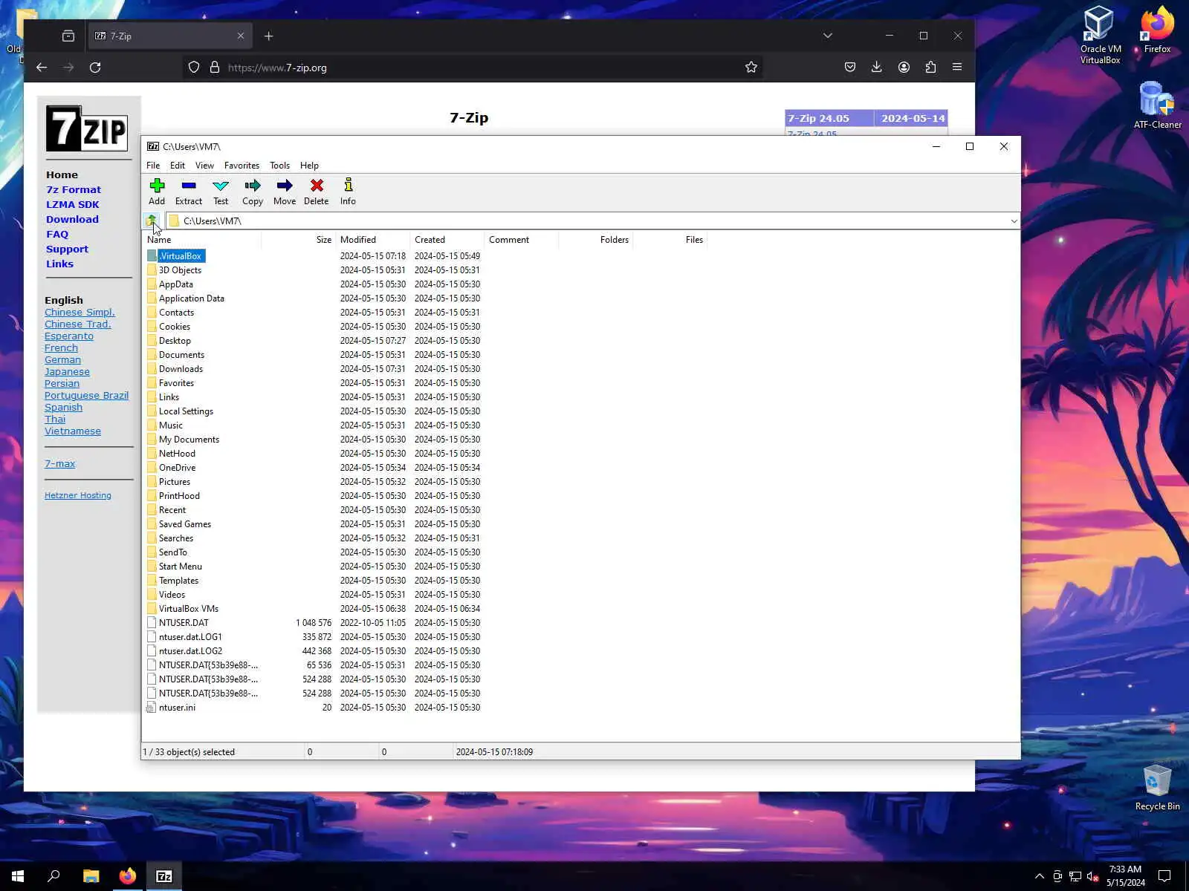1189x891 pixels.
Task: Click the Move toolbar icon
Action: 285,192
